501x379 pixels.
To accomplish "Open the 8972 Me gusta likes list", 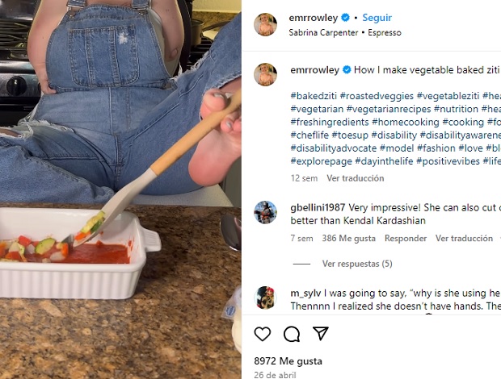I will click(x=288, y=361).
